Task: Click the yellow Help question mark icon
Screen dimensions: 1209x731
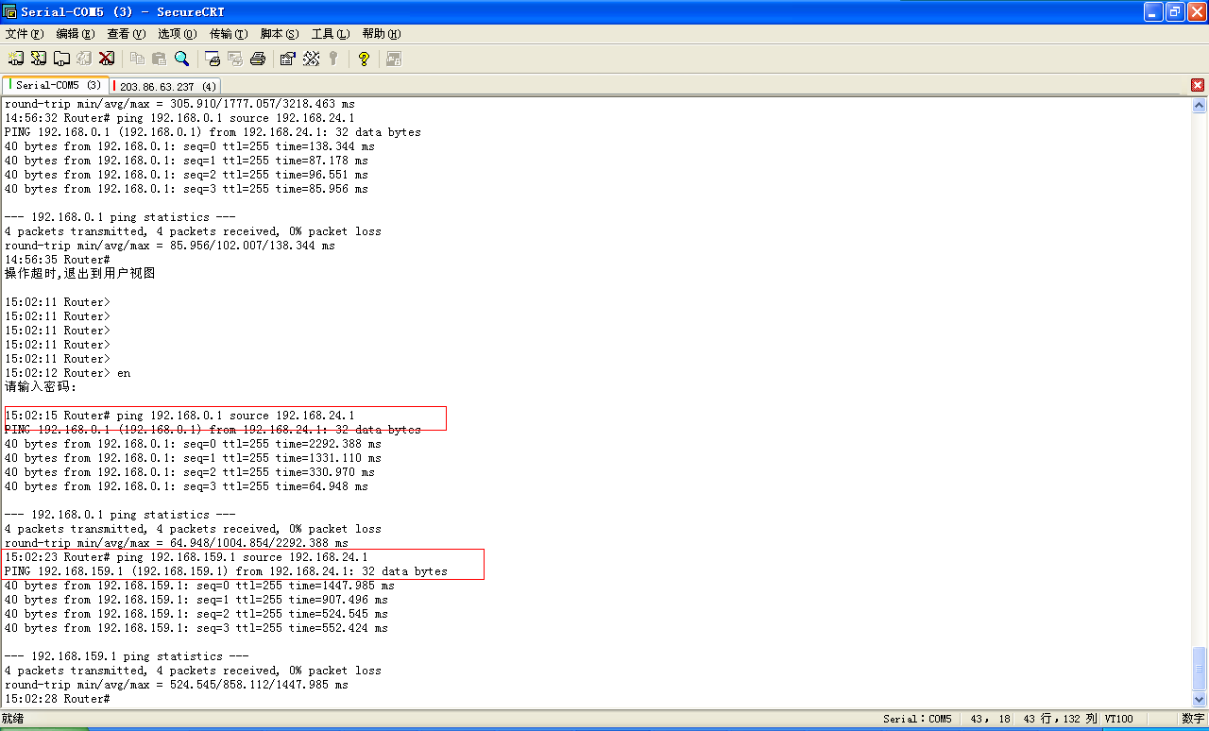Action: (364, 59)
